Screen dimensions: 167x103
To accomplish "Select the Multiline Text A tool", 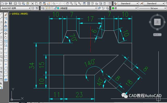I will click(1, 83).
